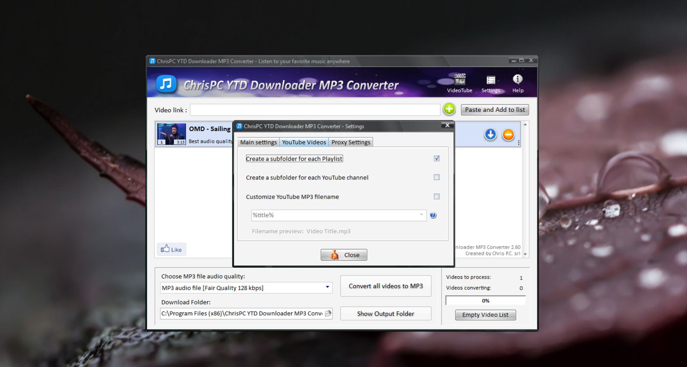
Task: Select the YouTube Videos tab
Action: (x=304, y=142)
